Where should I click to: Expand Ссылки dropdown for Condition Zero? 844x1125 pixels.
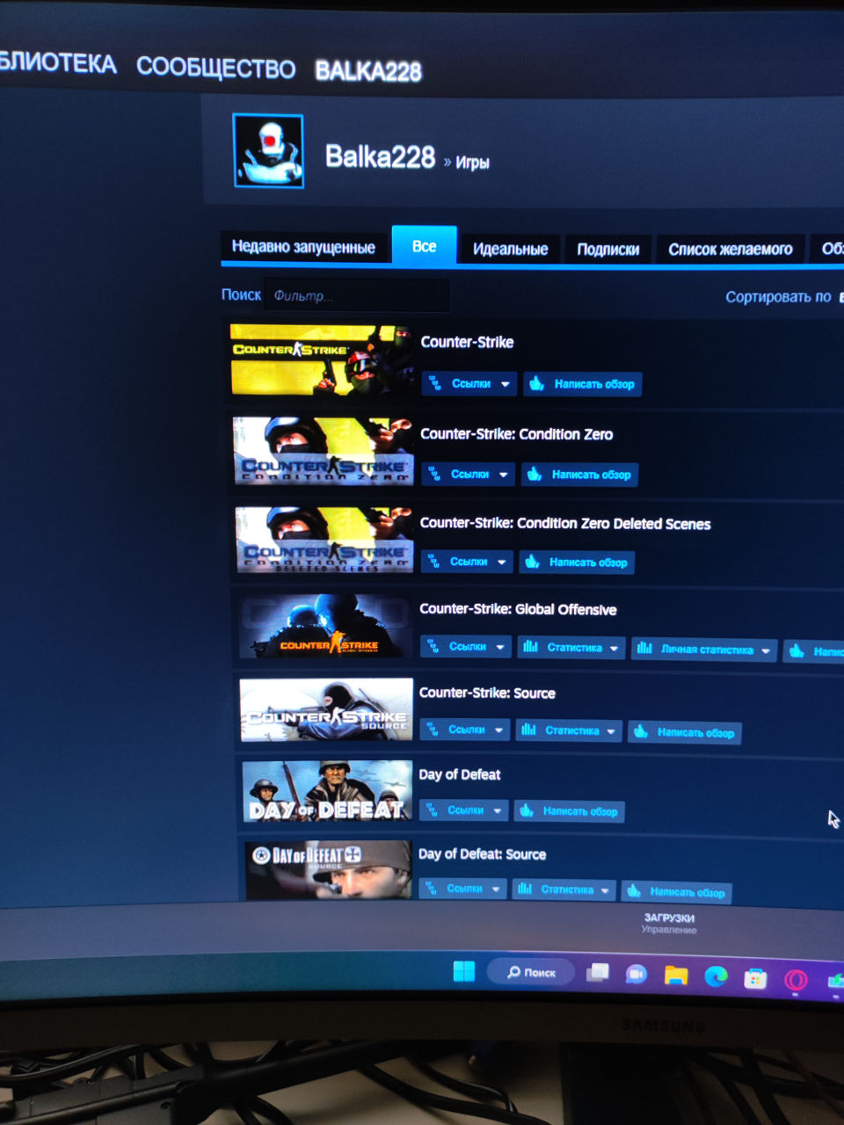coord(468,475)
